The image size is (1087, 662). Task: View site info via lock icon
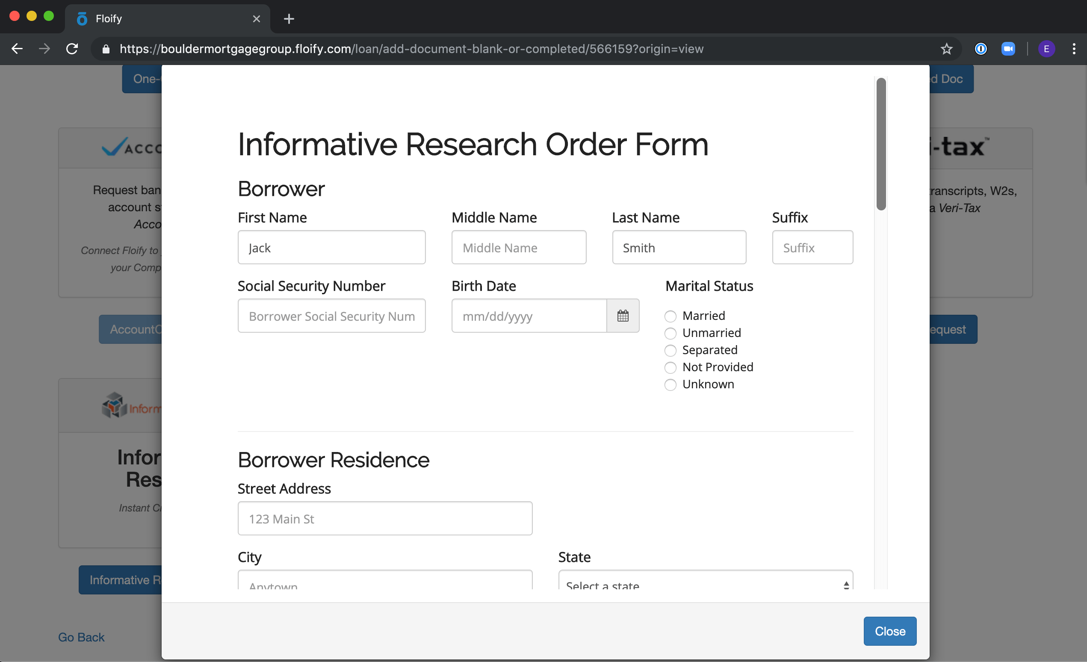click(106, 49)
